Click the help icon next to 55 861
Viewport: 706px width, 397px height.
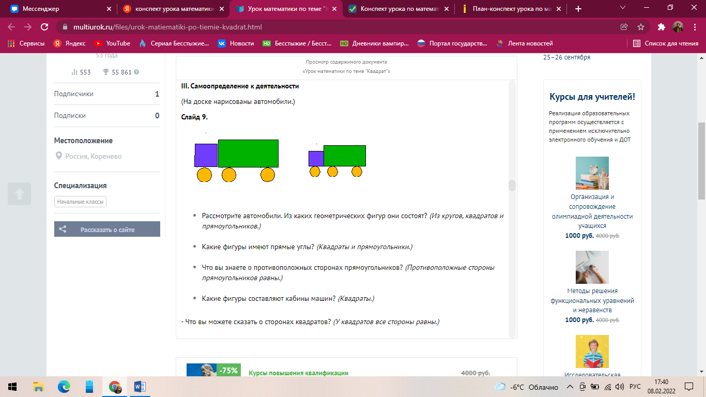click(136, 72)
